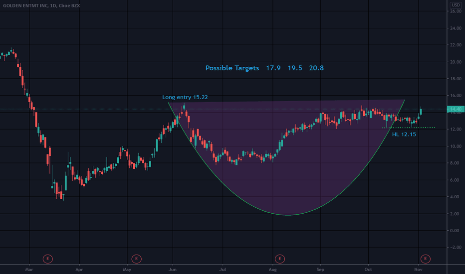This screenshot has width=465, height=274.
Task: Click the −2.00 price axis label
Action: coord(455,247)
